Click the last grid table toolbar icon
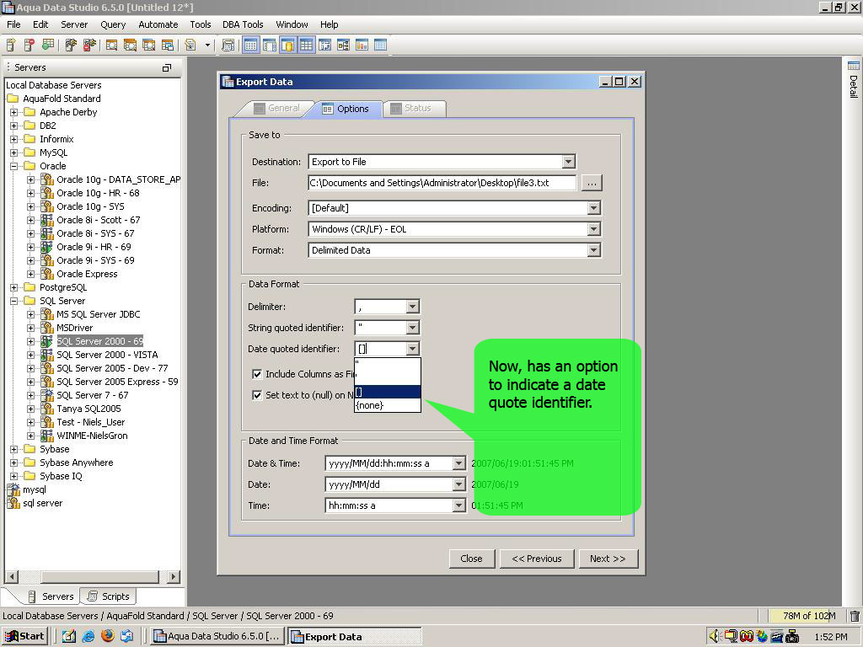Viewport: 863px width, 647px height. (380, 45)
